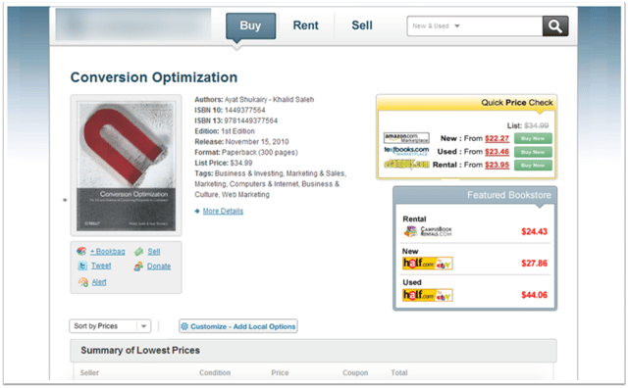Click the Donate icon

pos(138,267)
